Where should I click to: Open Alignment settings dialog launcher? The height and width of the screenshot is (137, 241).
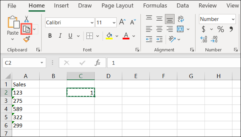coord(192,49)
